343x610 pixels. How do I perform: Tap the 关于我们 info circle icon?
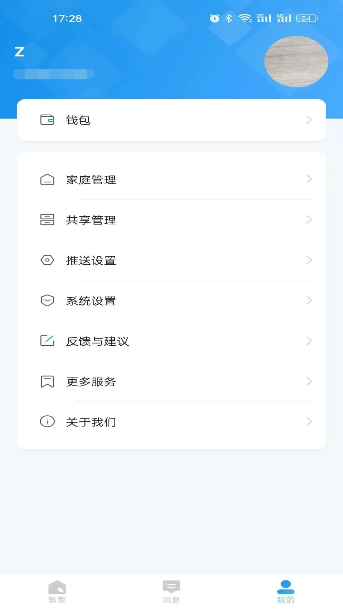(47, 422)
